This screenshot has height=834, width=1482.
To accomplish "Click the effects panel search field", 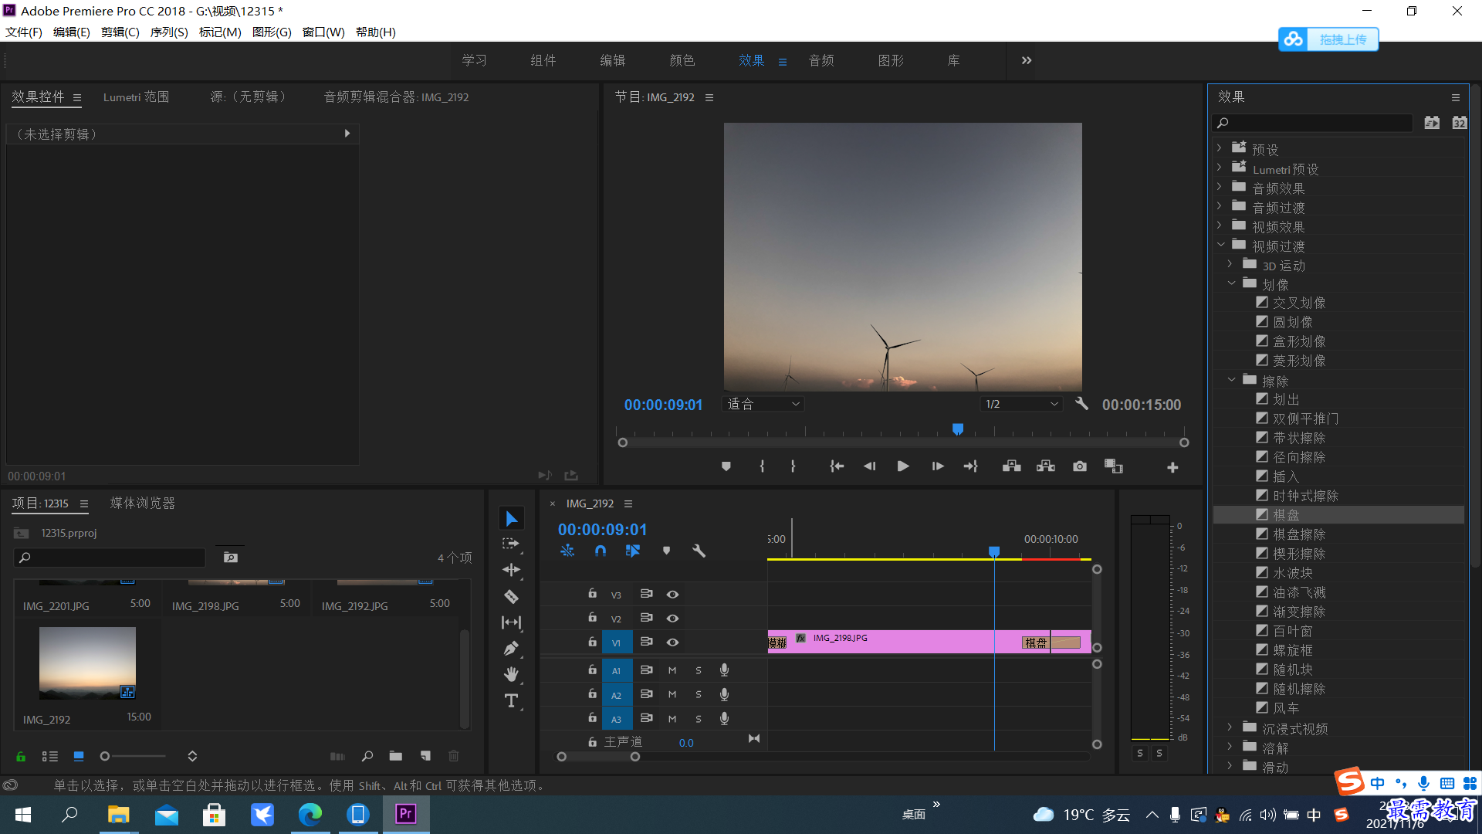I will click(x=1312, y=123).
